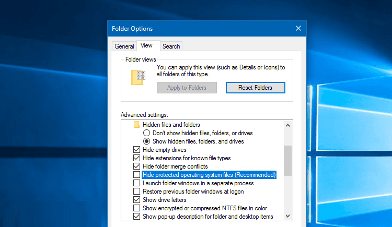Select Show hidden files, folders, and drives

click(146, 141)
